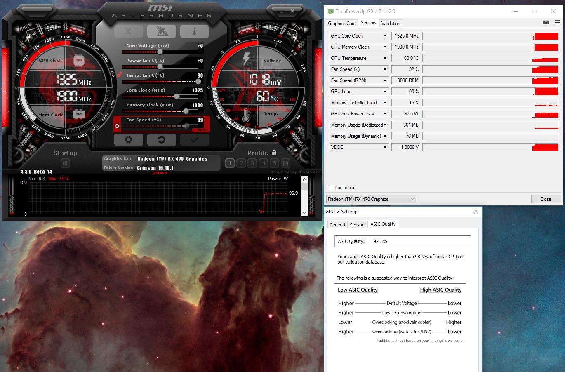Select profile slot 1
Screen dimensions: 565x372
point(230,163)
